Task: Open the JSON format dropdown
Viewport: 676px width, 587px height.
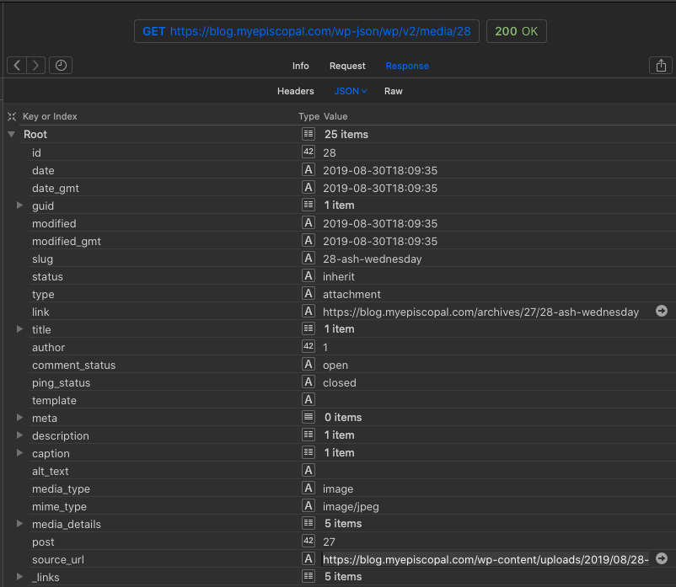Action: (351, 91)
